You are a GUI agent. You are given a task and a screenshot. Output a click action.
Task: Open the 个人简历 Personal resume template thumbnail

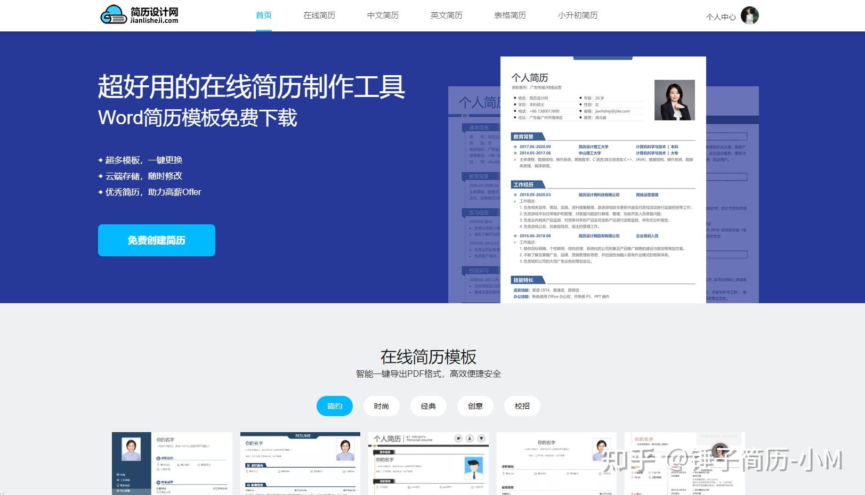429,464
